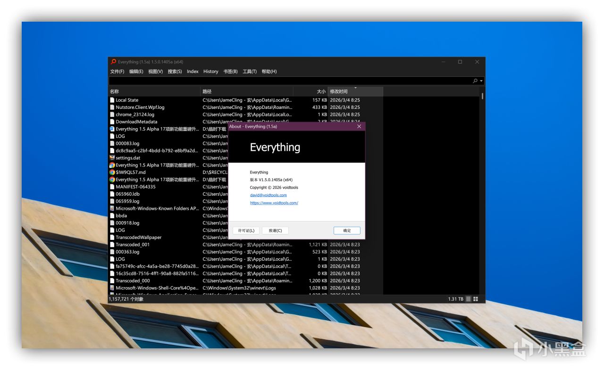Click the Chrome icon of $IW9QL57.md
604x370 pixels.
[x=112, y=173]
